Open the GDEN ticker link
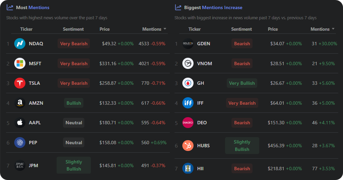Viewport: 343px width, 180px height. pos(204,44)
